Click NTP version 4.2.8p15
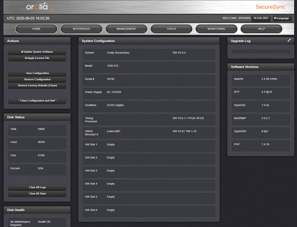 [267, 92]
